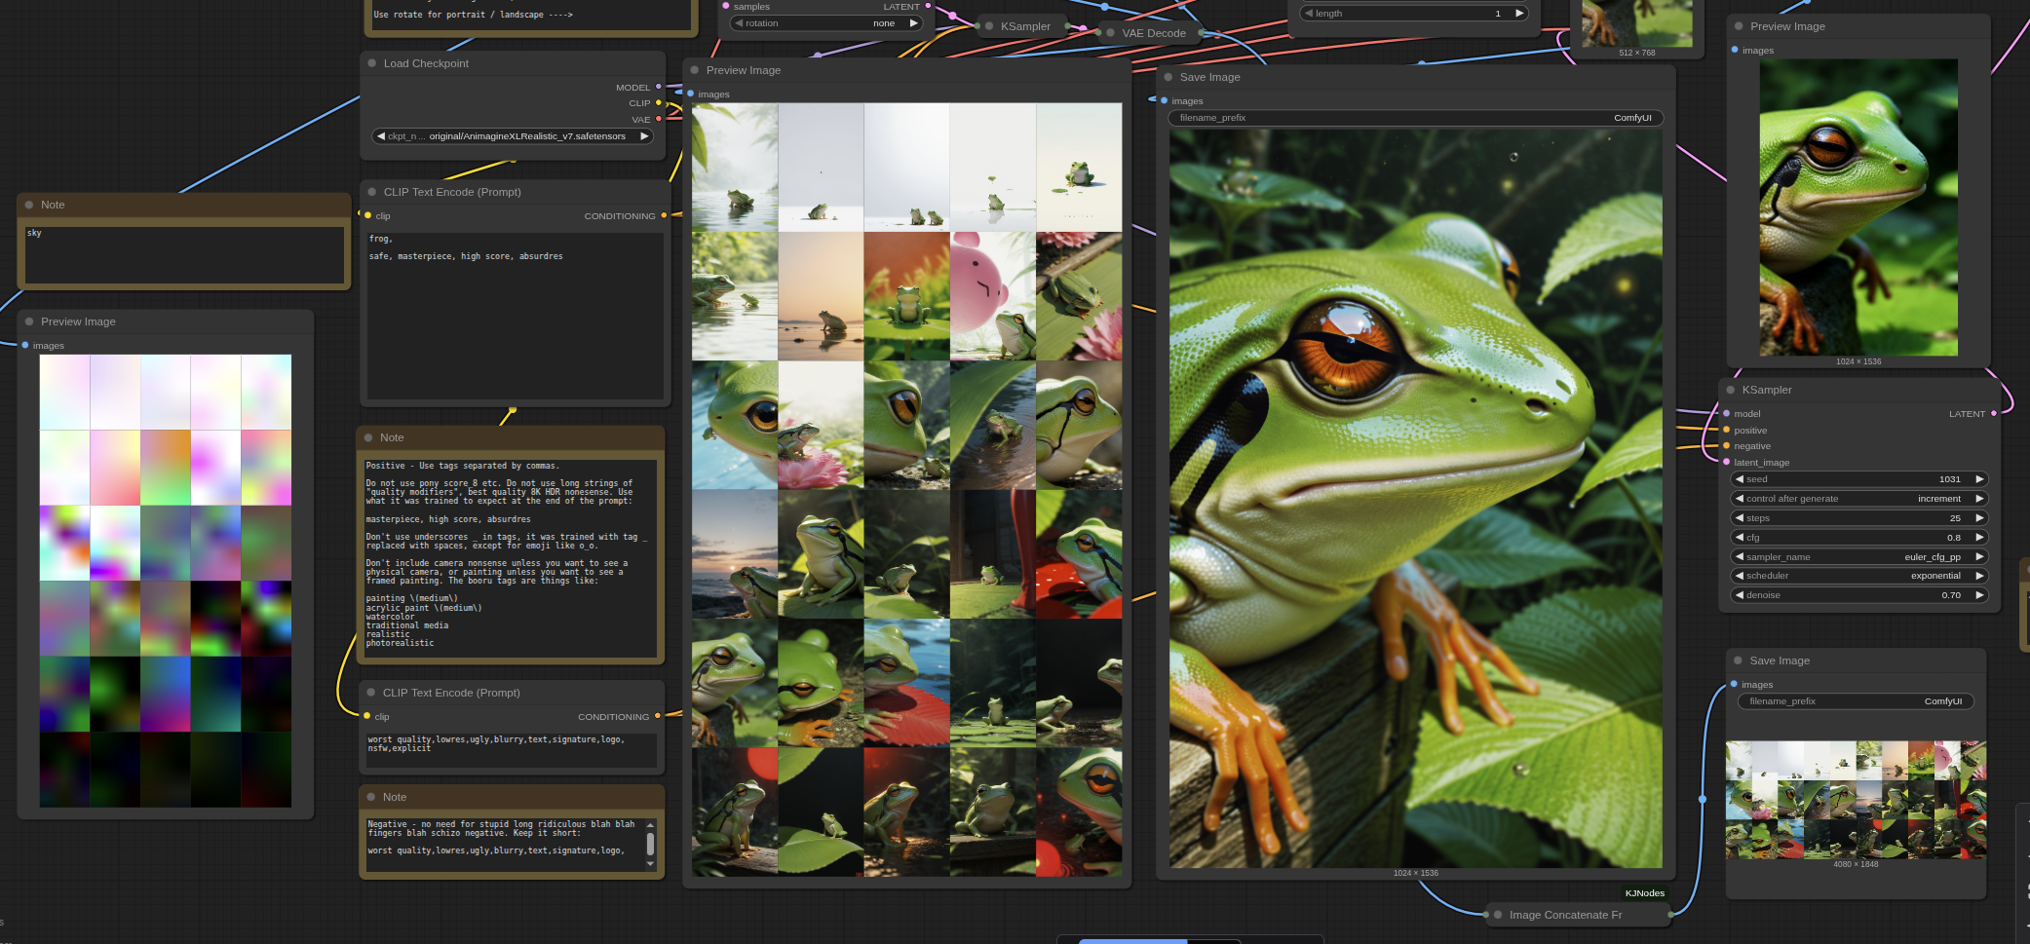2030x944 pixels.
Task: Click the negative prompt text box 'worst quality,lowres'
Action: [512, 749]
